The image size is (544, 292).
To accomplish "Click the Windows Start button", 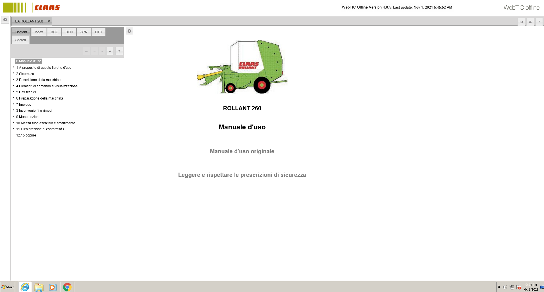I will (8, 287).
